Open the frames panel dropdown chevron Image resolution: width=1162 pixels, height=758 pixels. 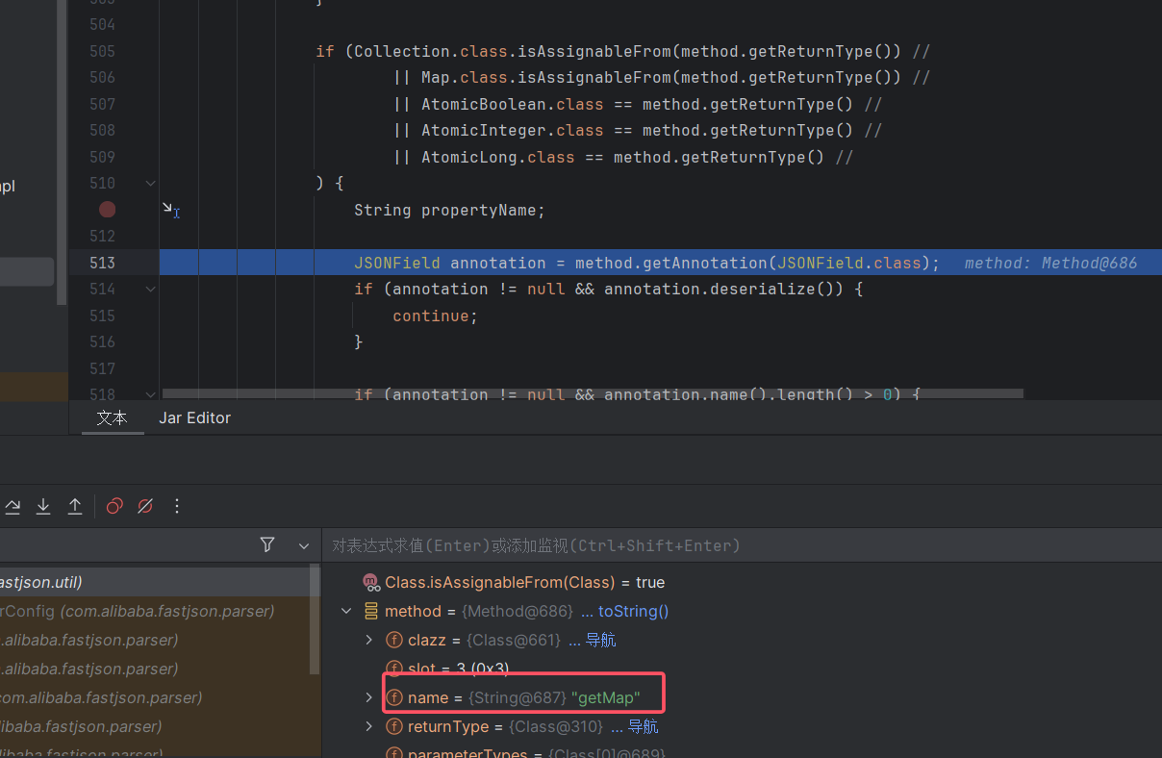tap(304, 545)
